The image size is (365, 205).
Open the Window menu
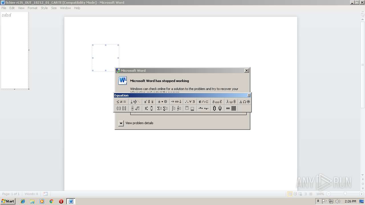[65, 8]
